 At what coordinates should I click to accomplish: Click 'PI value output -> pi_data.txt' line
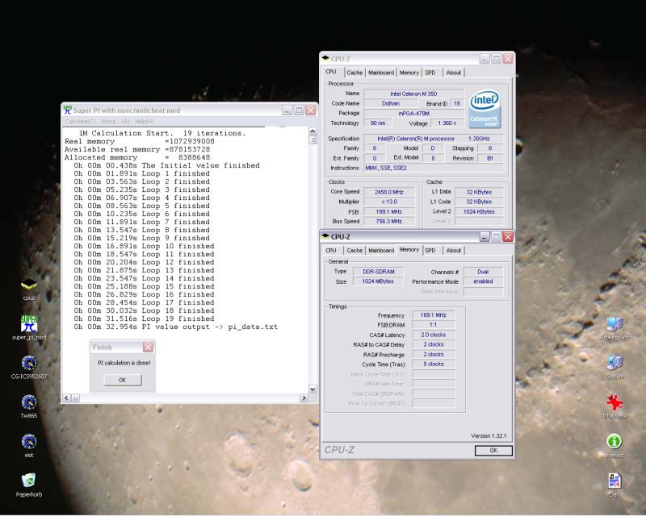(176, 327)
